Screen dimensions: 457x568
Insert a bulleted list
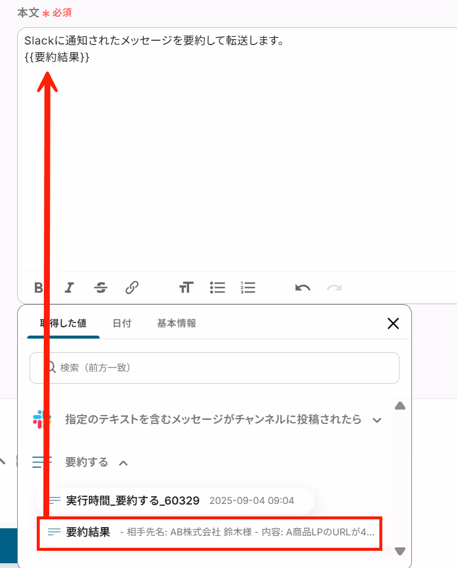(218, 288)
